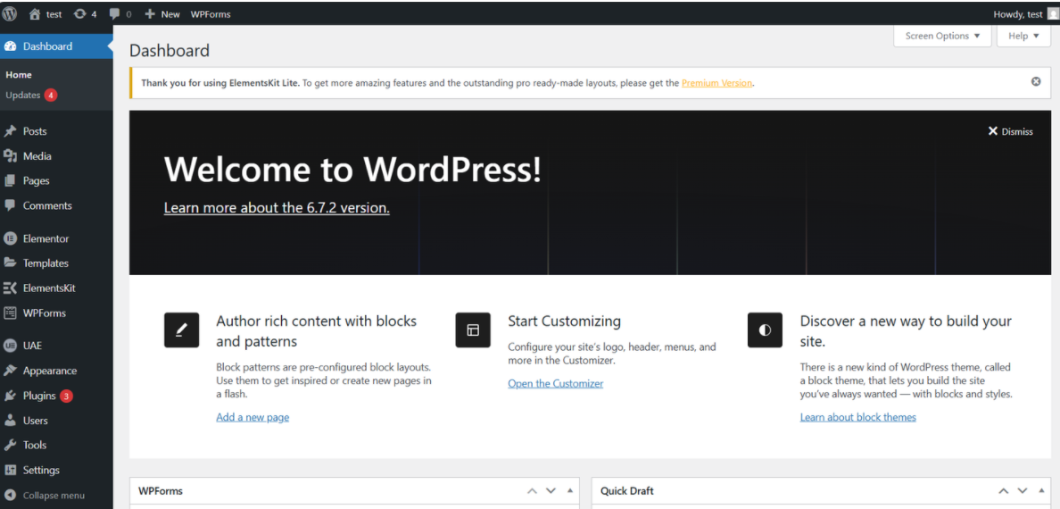The image size is (1060, 509).
Task: Click the Collapse menu arrow icon
Action: tap(10, 495)
